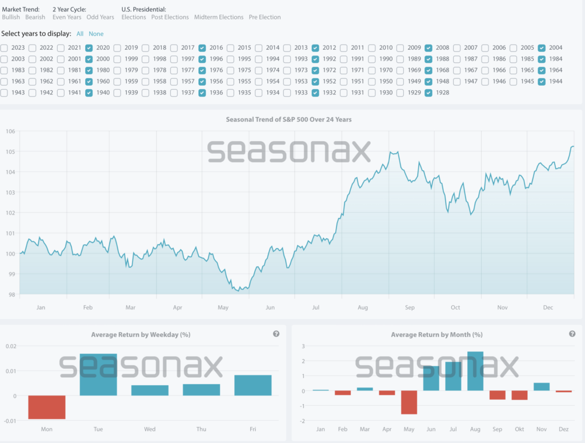Image resolution: width=585 pixels, height=443 pixels.
Task: Choose Post Elections filter
Action: click(x=170, y=17)
